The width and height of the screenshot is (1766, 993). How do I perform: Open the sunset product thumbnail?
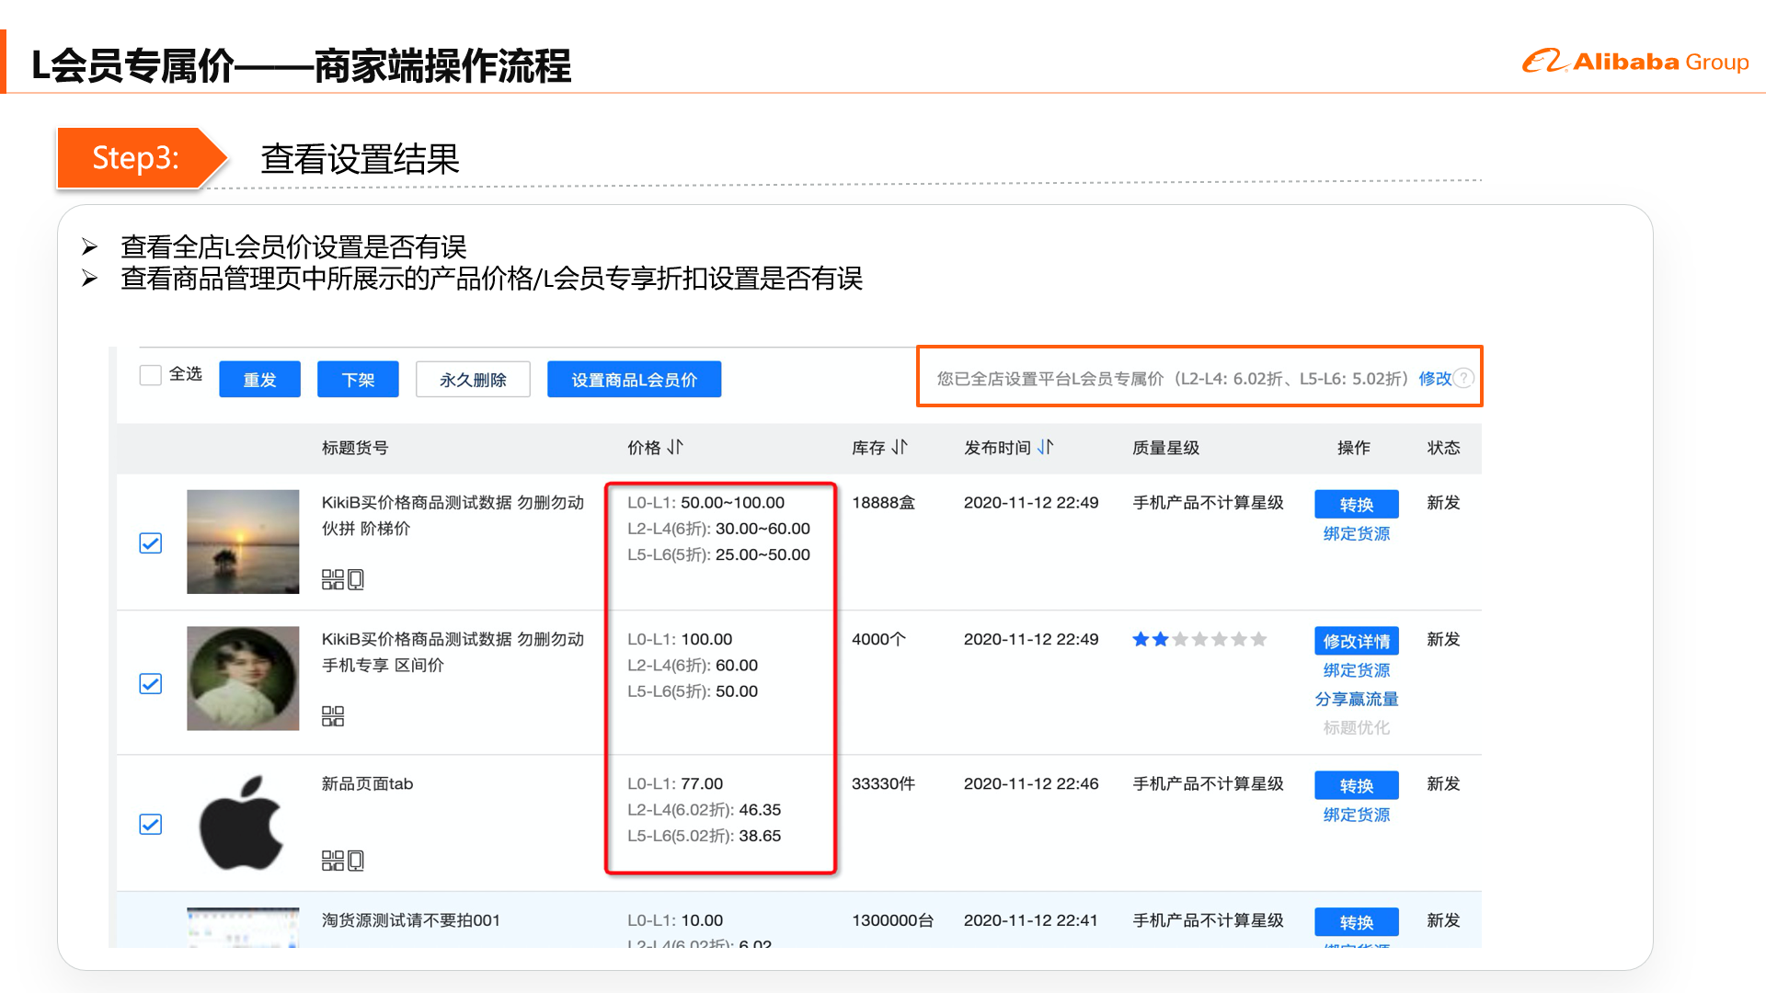point(243,542)
